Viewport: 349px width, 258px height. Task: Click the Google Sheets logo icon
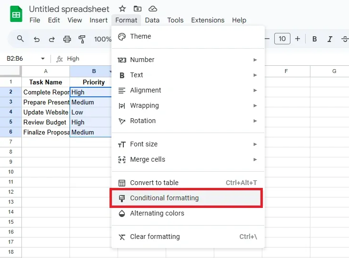coord(16,14)
